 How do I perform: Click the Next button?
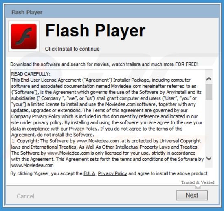pyautogui.click(x=192, y=195)
